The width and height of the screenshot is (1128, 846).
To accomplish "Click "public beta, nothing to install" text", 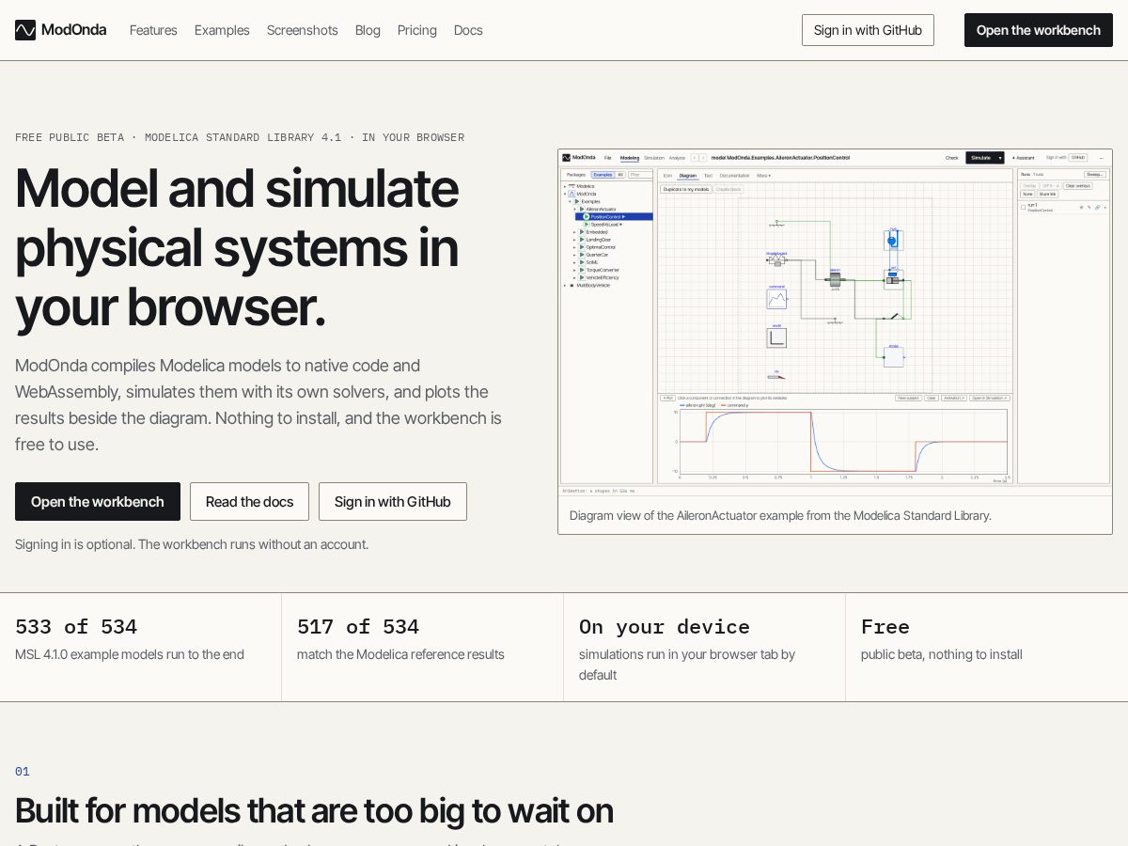I will [x=942, y=654].
